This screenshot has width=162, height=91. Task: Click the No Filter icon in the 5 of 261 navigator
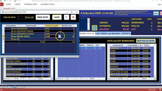pyautogui.click(x=133, y=79)
